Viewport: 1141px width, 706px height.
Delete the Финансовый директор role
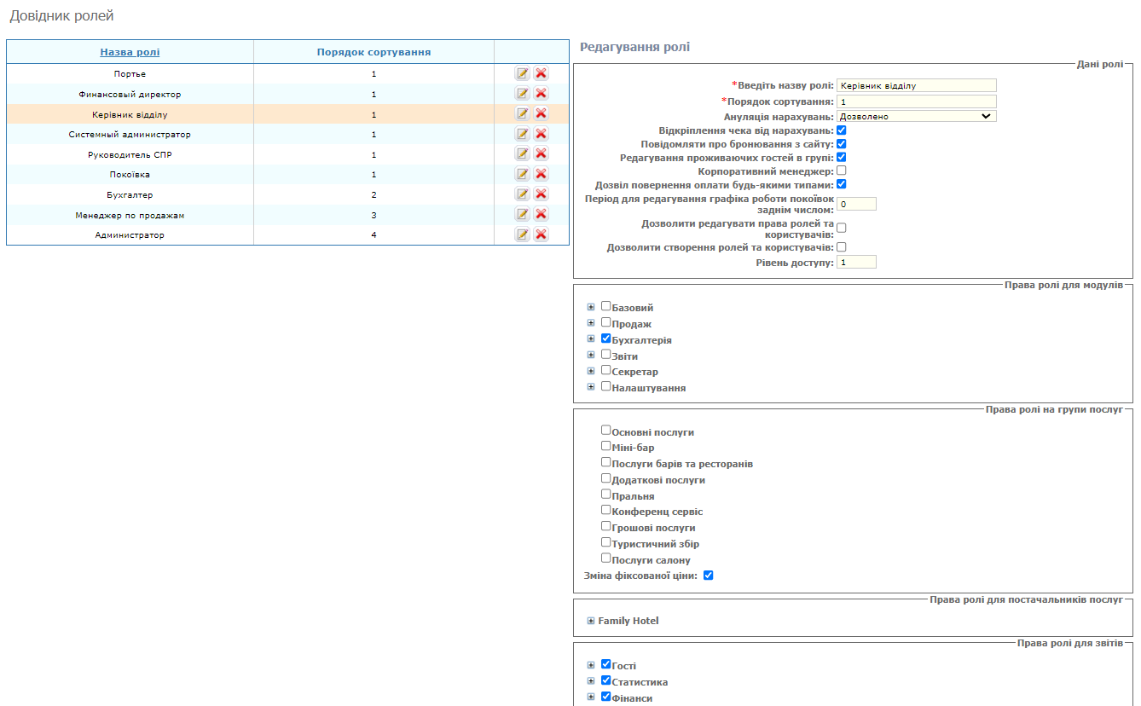(x=541, y=94)
